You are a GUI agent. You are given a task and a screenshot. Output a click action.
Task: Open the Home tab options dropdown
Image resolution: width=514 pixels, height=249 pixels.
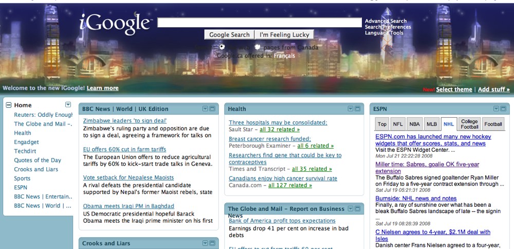[x=68, y=104]
